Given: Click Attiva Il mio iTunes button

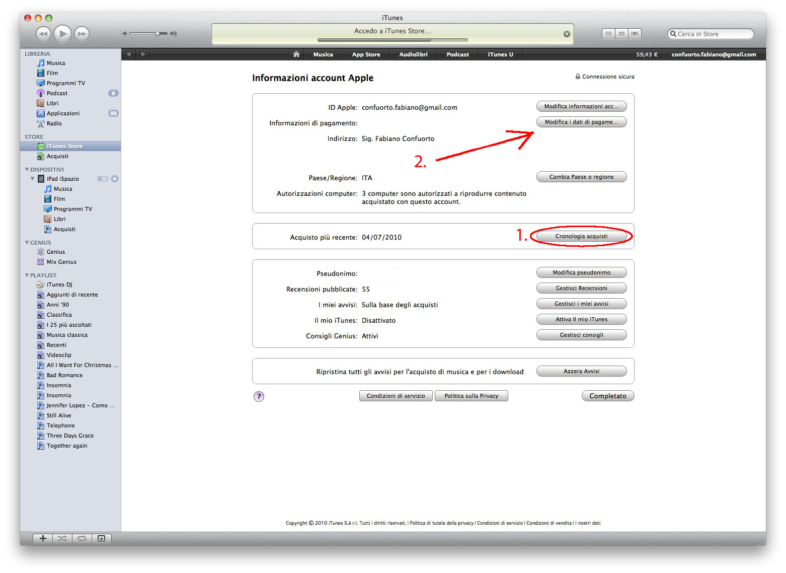Looking at the screenshot, I should (581, 319).
